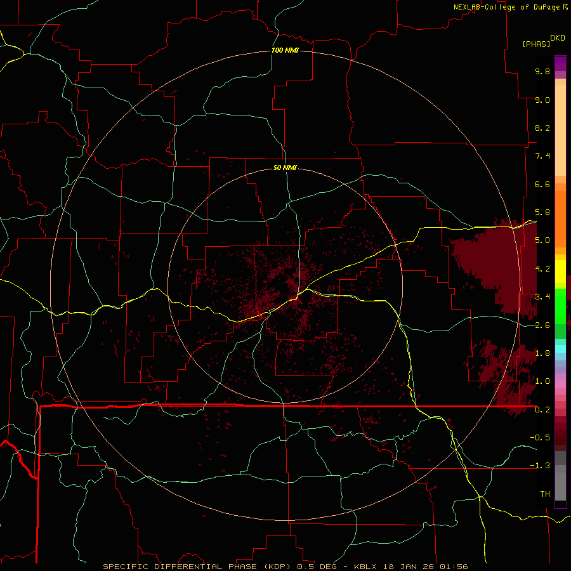Pick the bright green color bar segment
This screenshot has height=571, width=571.
(x=560, y=306)
